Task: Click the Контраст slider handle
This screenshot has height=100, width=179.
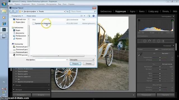Action: click(x=160, y=69)
